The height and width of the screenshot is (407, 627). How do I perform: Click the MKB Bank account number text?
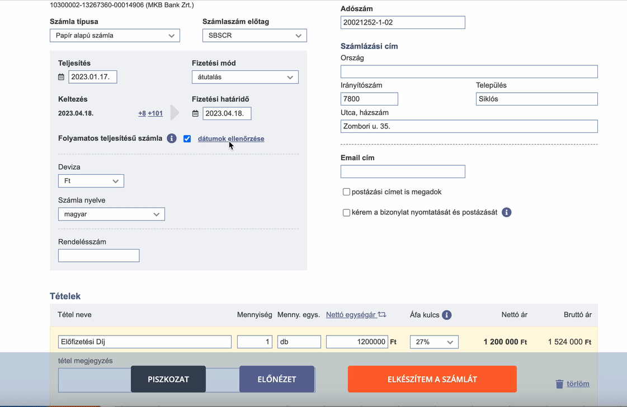click(x=121, y=5)
